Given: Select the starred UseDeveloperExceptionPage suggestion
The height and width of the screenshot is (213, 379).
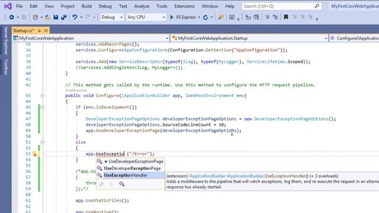Looking at the screenshot, I should (x=130, y=162).
